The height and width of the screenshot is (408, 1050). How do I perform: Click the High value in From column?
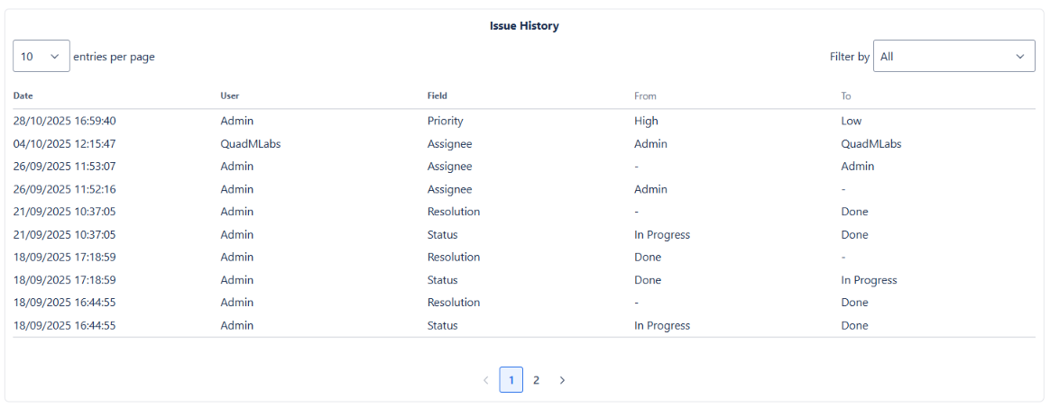pos(646,121)
